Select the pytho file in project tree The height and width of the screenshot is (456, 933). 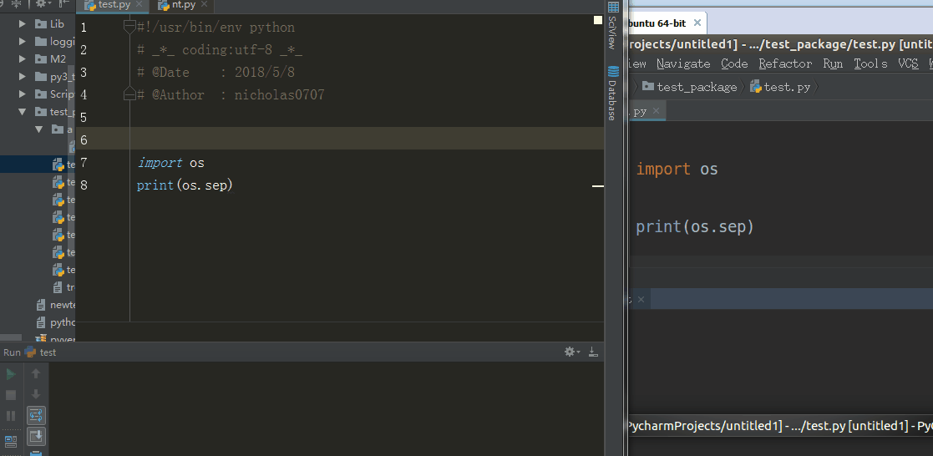tap(56, 322)
